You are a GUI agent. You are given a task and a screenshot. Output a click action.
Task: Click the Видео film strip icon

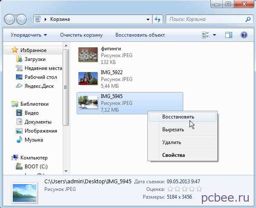(x=19, y=113)
